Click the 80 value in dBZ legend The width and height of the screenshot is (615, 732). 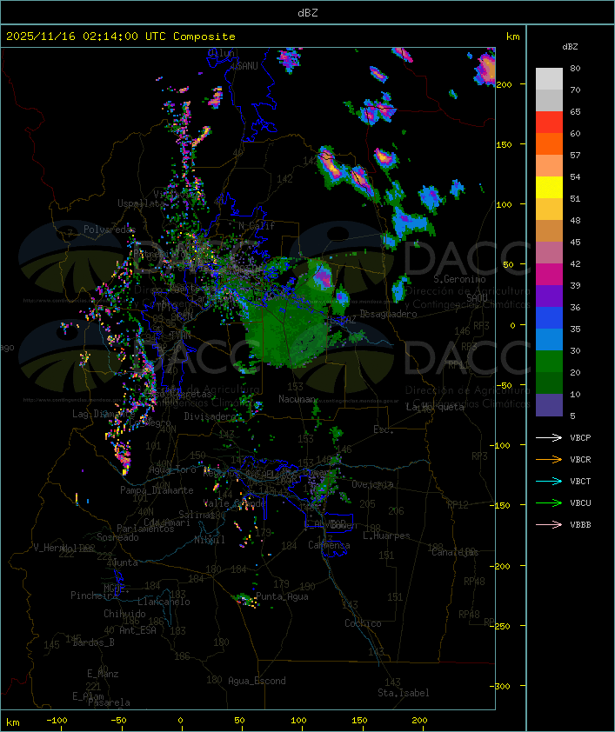pos(575,69)
